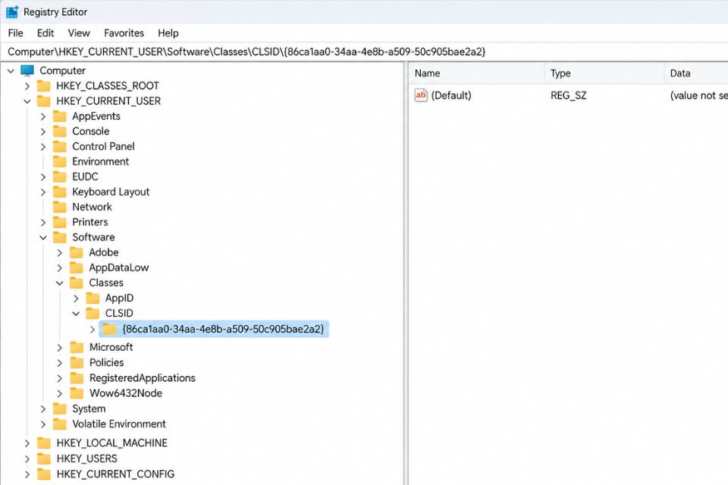Expand the System key chevron
Viewport: 728px width, 485px height.
tap(43, 409)
